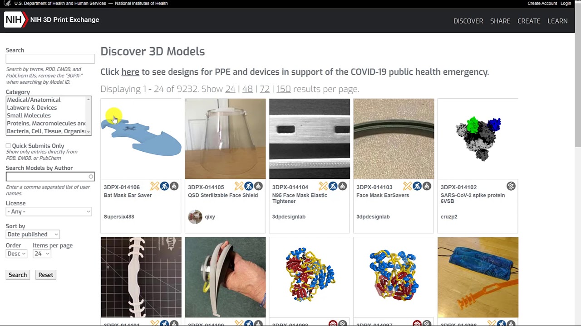Click gray flask icon on Bat Mask Ear Saver
The width and height of the screenshot is (581, 326).
pos(174,186)
